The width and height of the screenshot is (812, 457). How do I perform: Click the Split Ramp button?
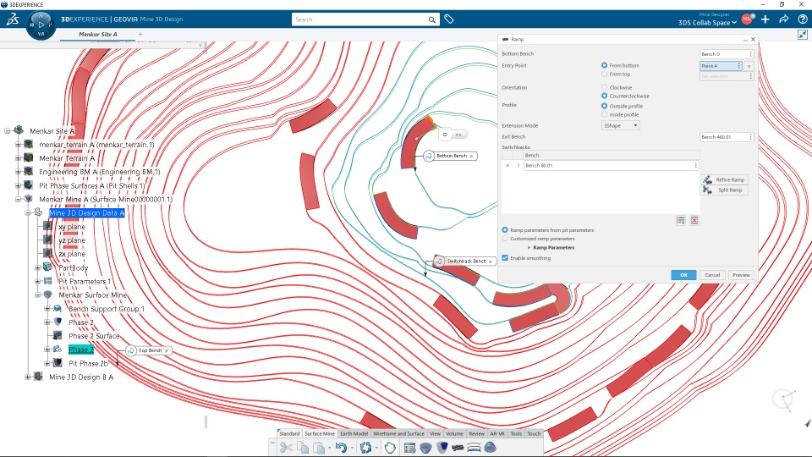click(x=724, y=190)
